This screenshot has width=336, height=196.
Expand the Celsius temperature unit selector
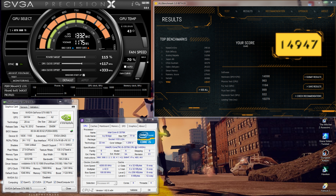pyautogui.click(x=127, y=26)
